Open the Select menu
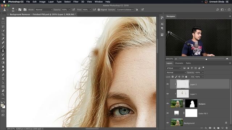The height and width of the screenshot is (130, 232). 67,2
